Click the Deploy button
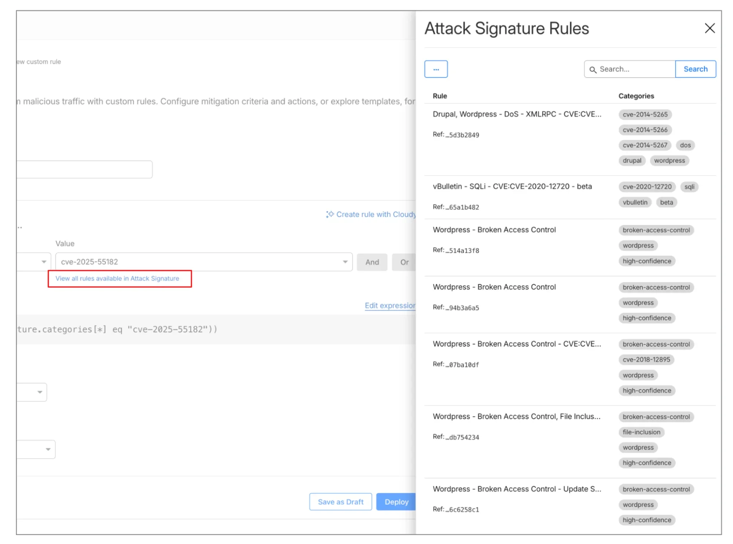This screenshot has height=544, width=733. point(396,501)
